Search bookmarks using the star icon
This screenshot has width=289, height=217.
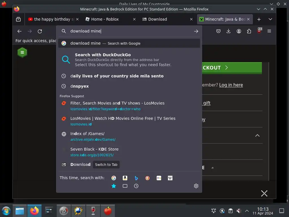pos(114,186)
